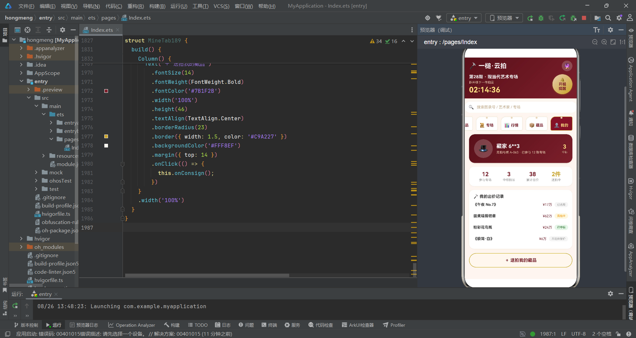Screen dimensions: 636x338
Task: Collapse the entry module folder
Action: tap(21, 81)
